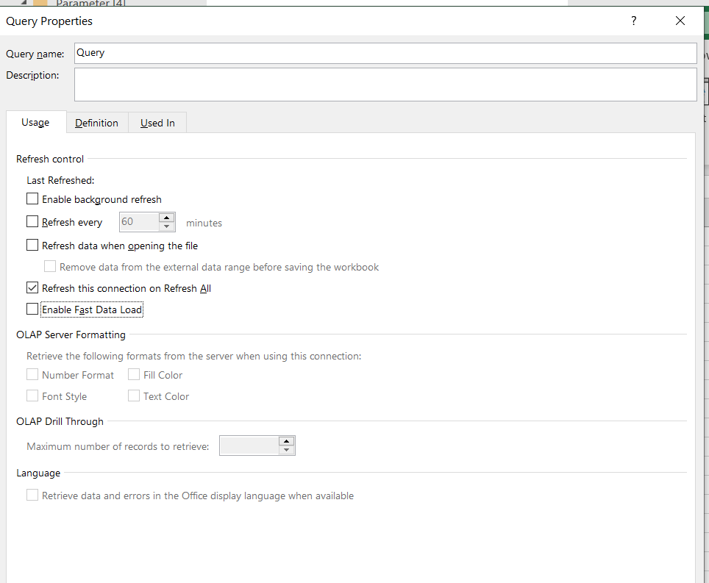Enable background refresh checkbox
The width and height of the screenshot is (709, 583).
pyautogui.click(x=32, y=198)
